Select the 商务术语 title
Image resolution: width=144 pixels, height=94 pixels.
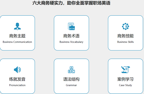(71, 36)
